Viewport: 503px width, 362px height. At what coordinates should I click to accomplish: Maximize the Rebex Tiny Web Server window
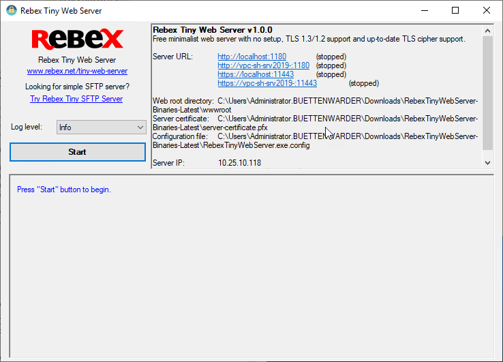[455, 10]
